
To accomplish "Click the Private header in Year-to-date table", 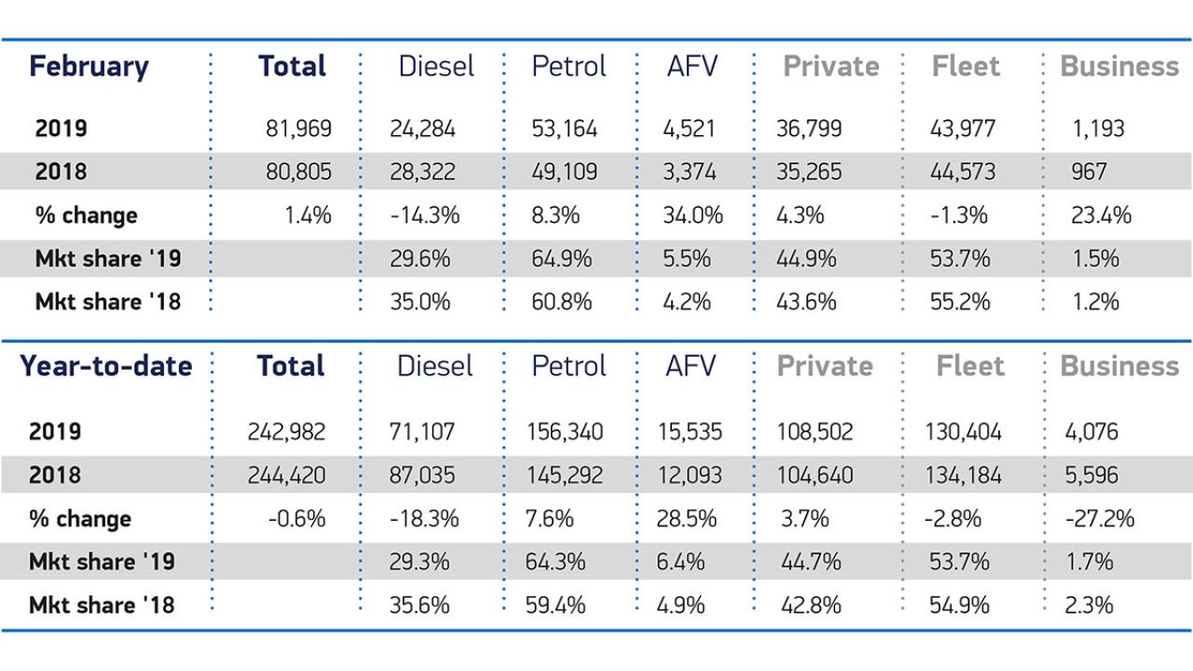I will [825, 366].
